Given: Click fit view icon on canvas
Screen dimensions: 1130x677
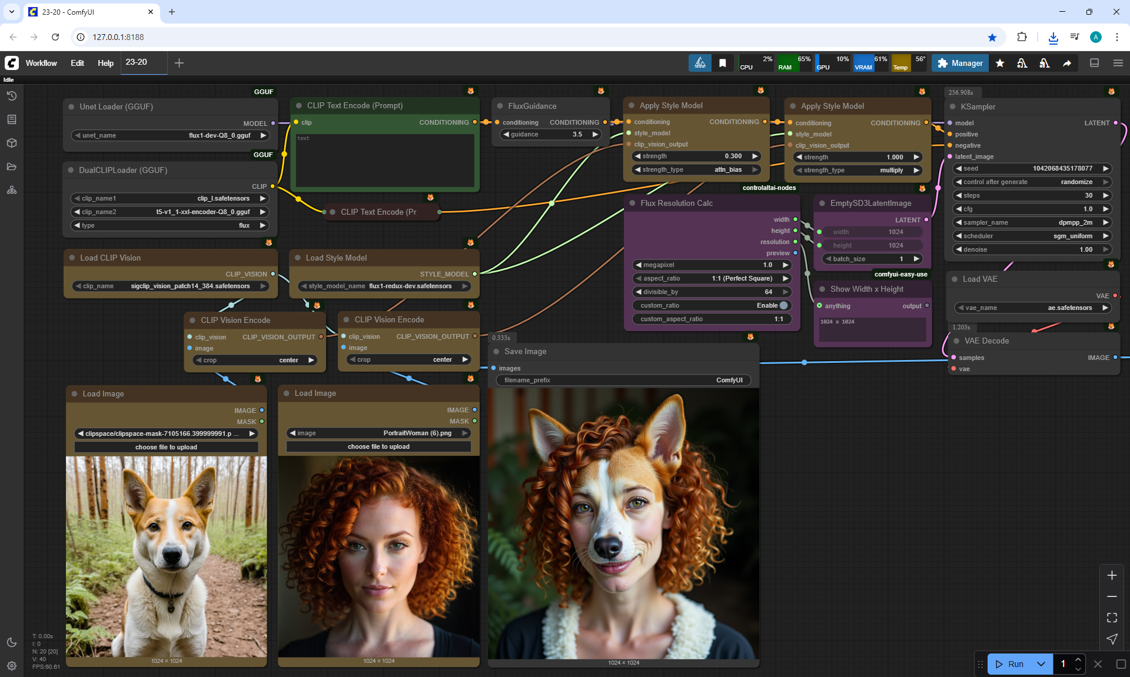Looking at the screenshot, I should click(x=1112, y=618).
